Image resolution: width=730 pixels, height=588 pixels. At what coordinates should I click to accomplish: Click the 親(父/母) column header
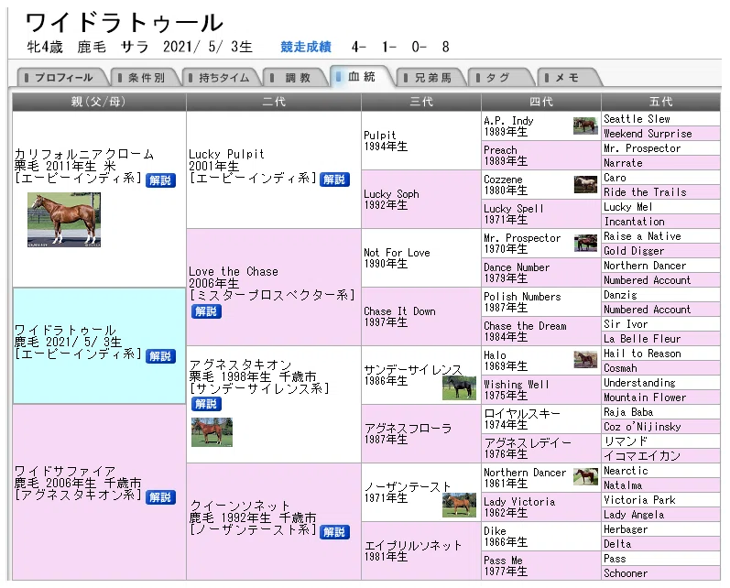coord(99,102)
